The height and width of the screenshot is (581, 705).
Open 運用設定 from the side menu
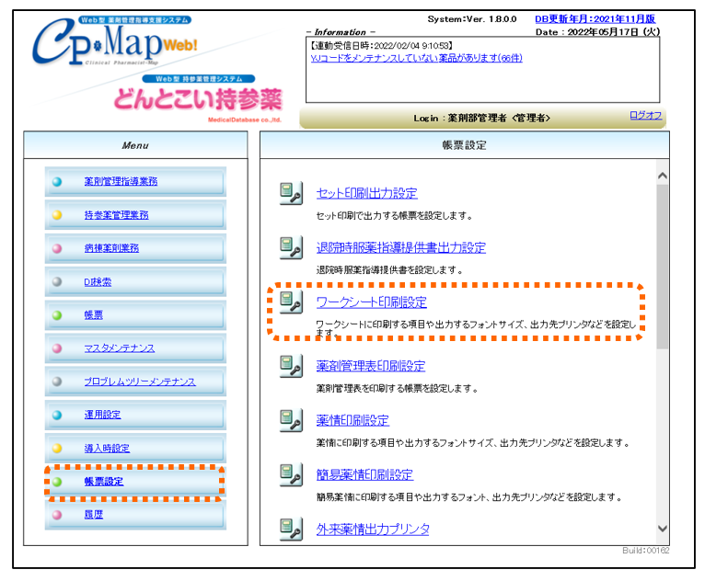101,415
